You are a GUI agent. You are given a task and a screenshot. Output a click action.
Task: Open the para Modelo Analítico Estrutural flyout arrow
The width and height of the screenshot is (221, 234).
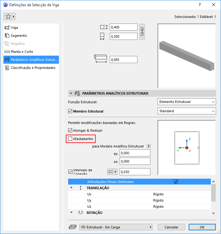149,146
